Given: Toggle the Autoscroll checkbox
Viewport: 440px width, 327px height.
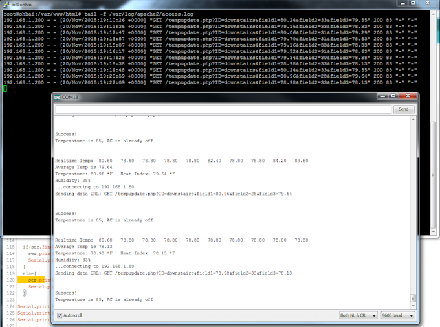Looking at the screenshot, I should tap(60, 315).
